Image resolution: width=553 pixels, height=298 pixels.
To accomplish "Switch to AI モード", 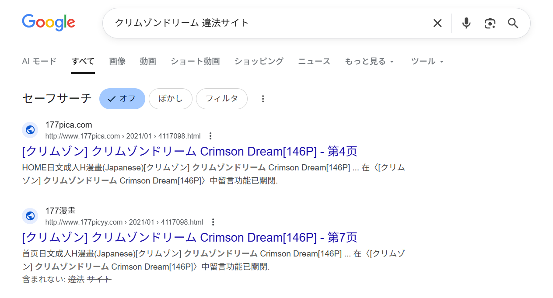I will (39, 61).
